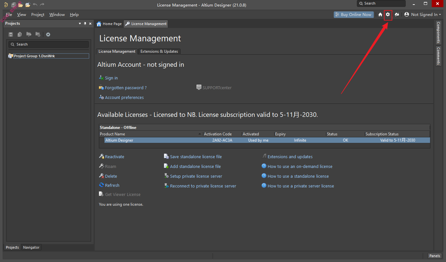Open the Components side panel tab

pos(439,33)
